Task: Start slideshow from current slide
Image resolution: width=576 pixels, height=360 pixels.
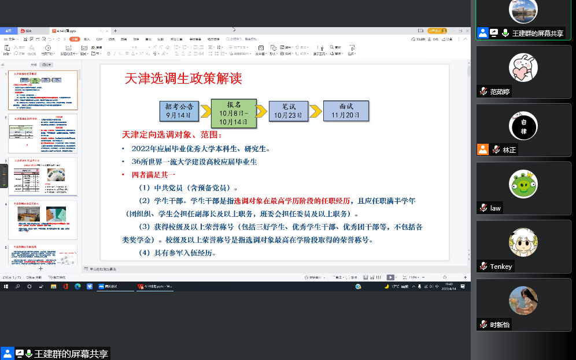Action: coord(48,48)
